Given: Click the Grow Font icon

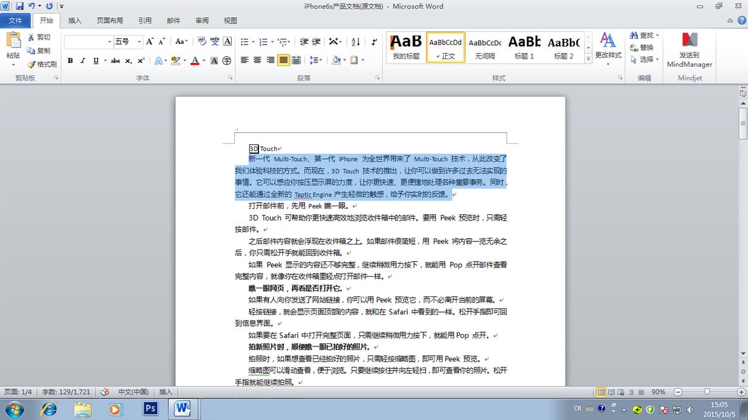Looking at the screenshot, I should click(x=150, y=41).
